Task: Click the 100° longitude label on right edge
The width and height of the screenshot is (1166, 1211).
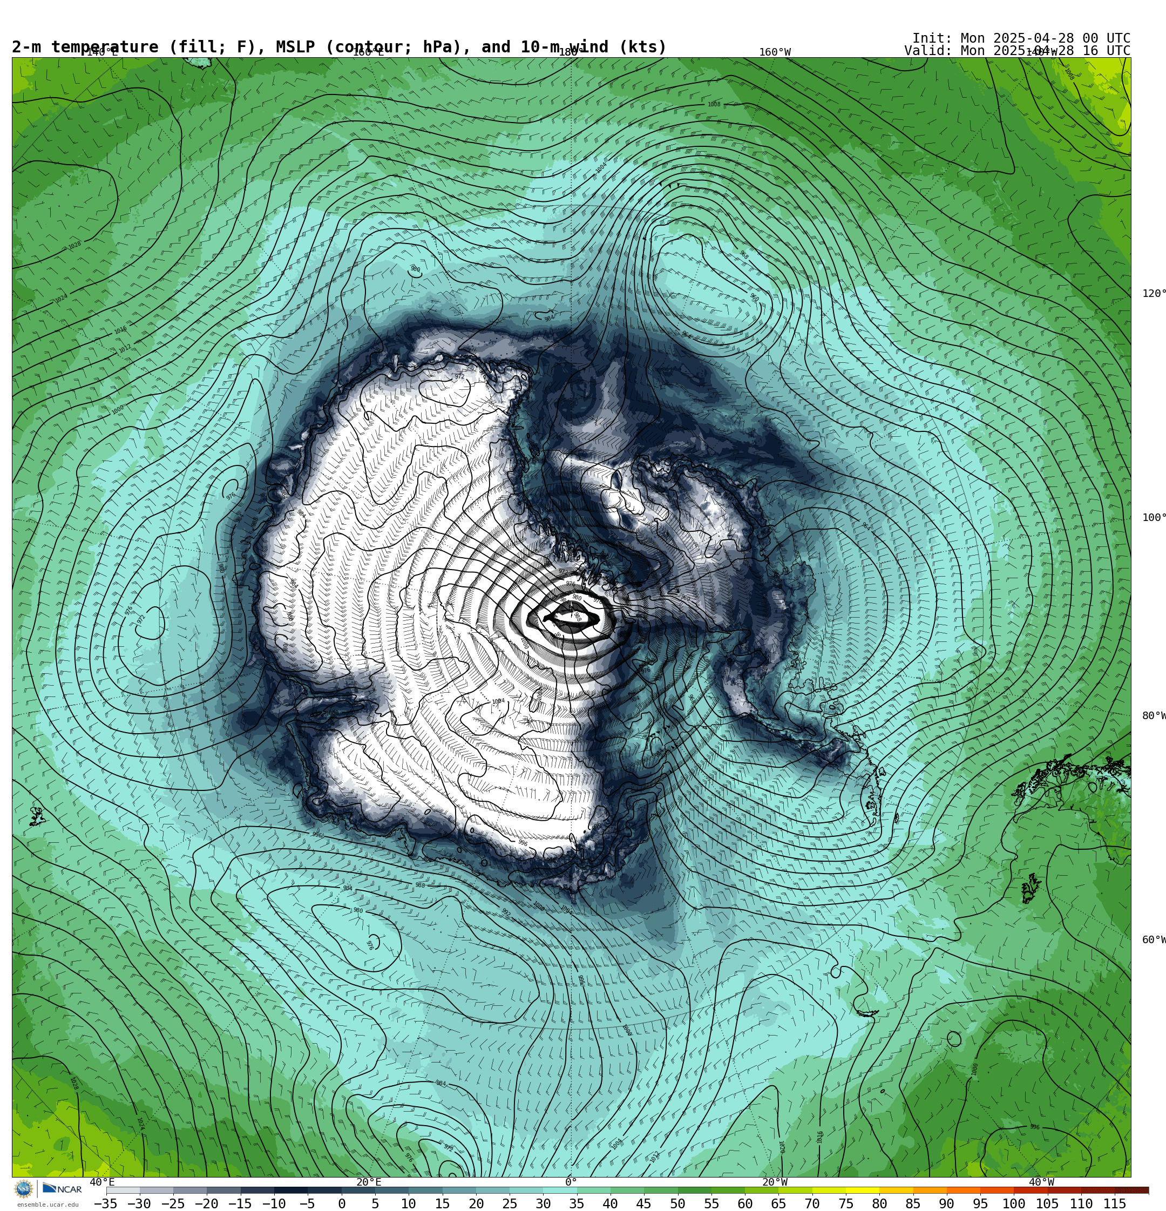Action: click(1154, 518)
